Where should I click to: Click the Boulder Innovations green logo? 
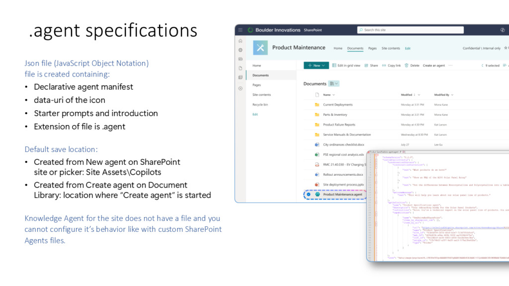(251, 30)
